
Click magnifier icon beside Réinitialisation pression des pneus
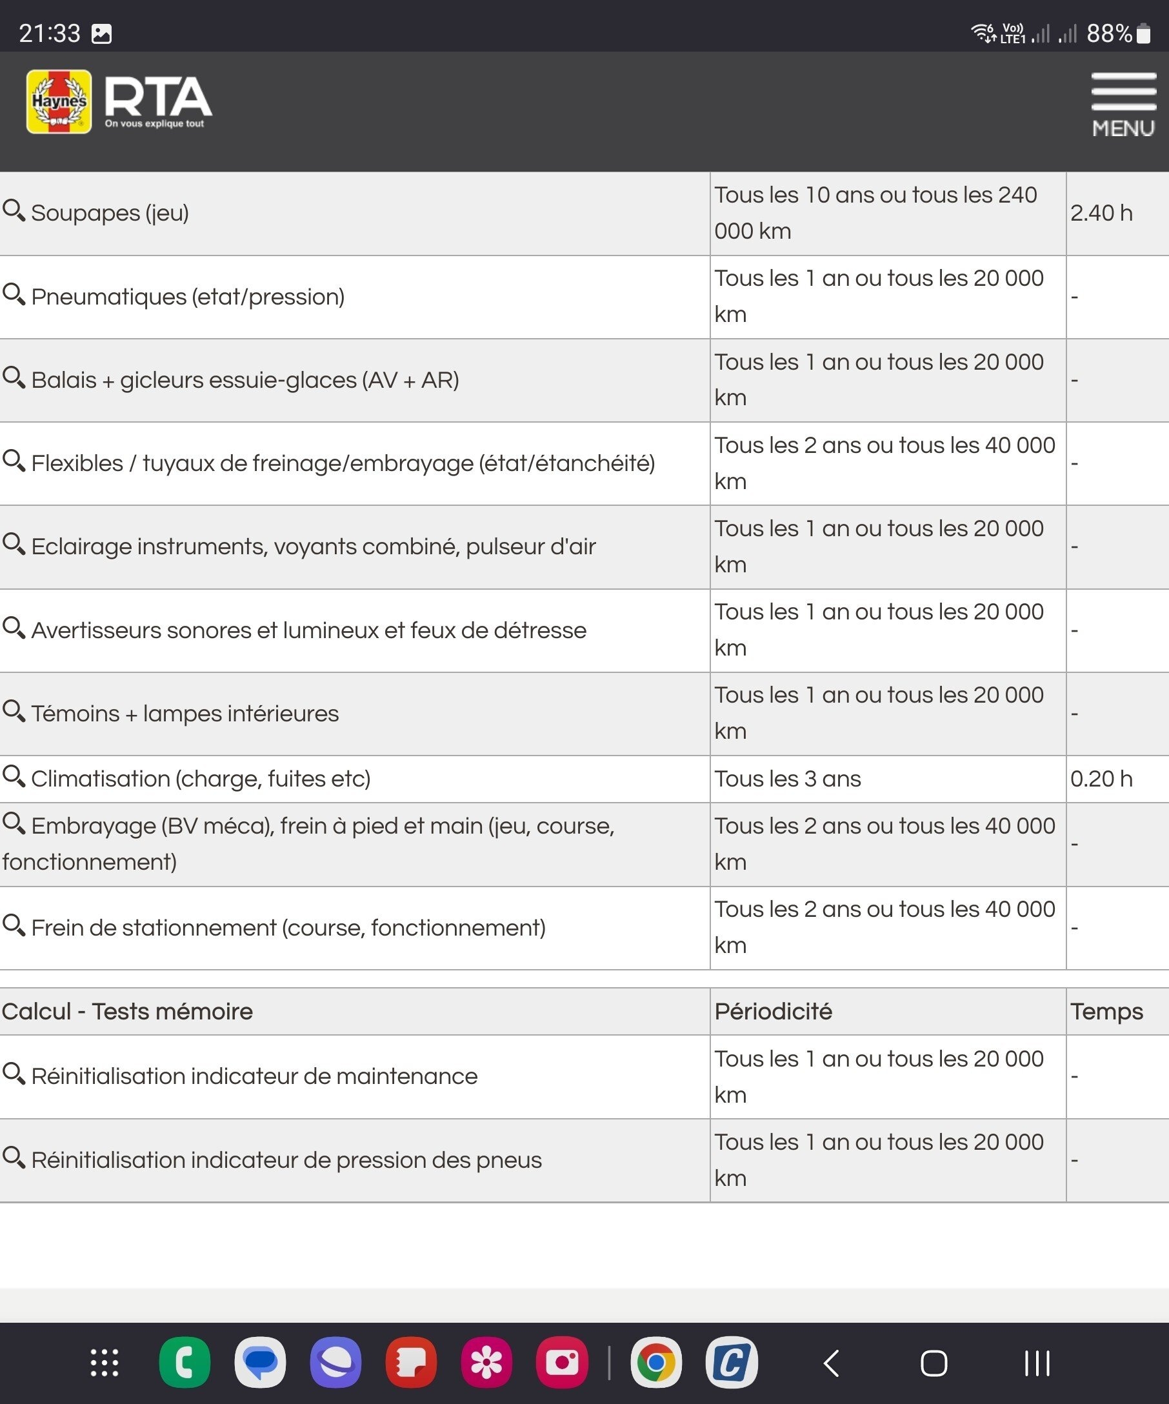tap(14, 1158)
